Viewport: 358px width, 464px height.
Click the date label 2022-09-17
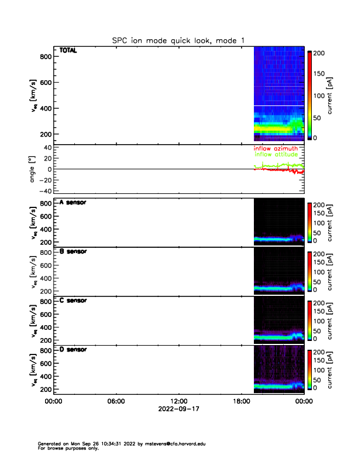tap(178, 410)
